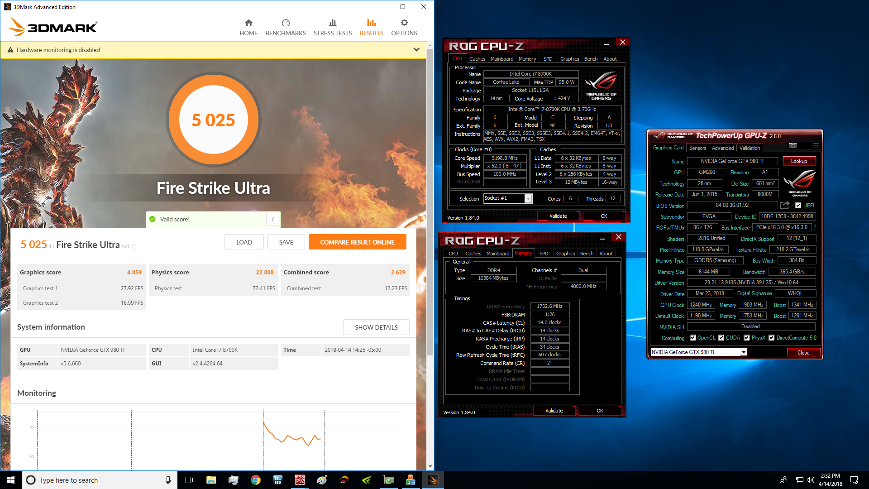Click the DRAM Frequency value 1732.6 MHz
Screen dimensions: 869x489
(x=549, y=307)
